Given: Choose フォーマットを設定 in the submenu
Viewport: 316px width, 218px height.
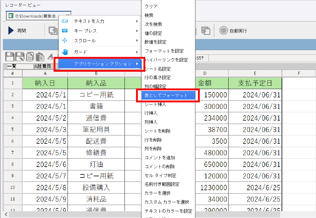Looking at the screenshot, I should click(x=168, y=51).
